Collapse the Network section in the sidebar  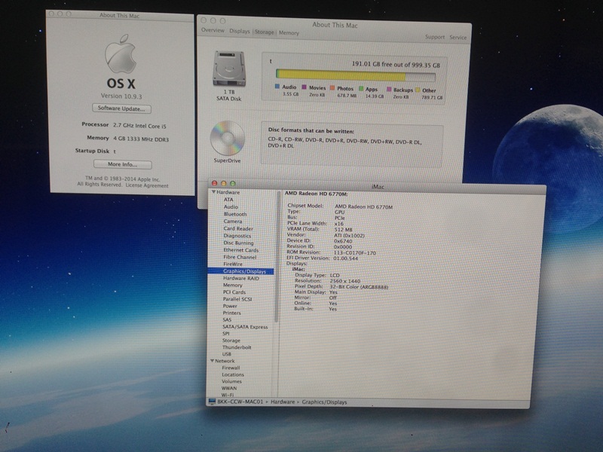[x=212, y=361]
